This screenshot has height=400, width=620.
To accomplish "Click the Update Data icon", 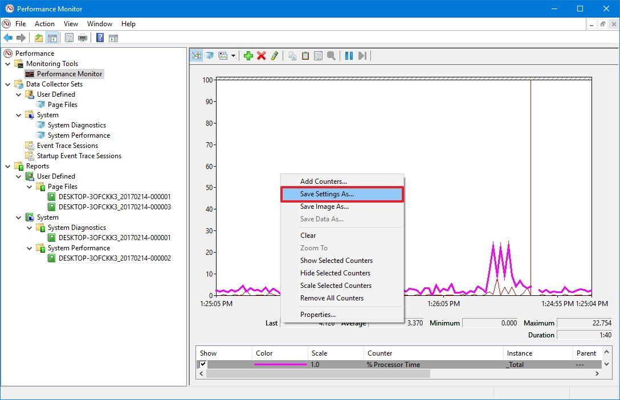I will click(x=363, y=55).
